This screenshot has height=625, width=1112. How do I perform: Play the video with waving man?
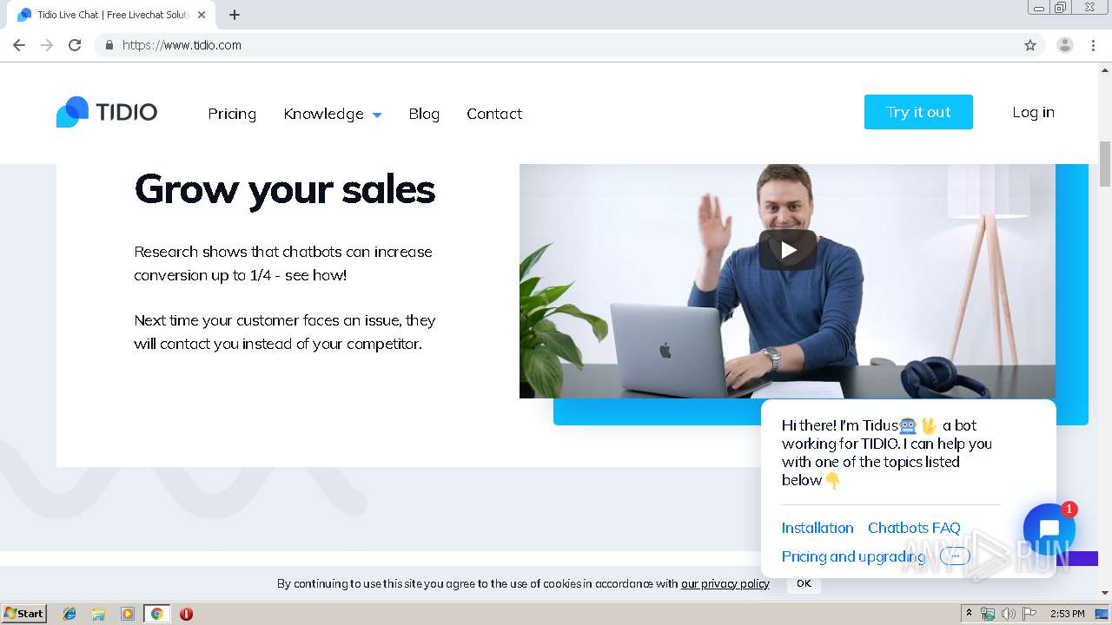pyautogui.click(x=788, y=250)
